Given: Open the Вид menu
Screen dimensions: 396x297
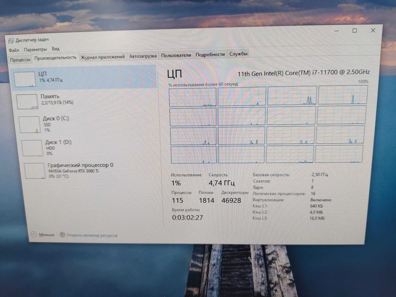Looking at the screenshot, I should 56,49.
